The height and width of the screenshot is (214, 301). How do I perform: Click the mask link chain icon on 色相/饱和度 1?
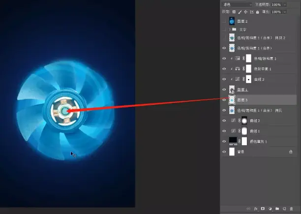tap(243, 59)
